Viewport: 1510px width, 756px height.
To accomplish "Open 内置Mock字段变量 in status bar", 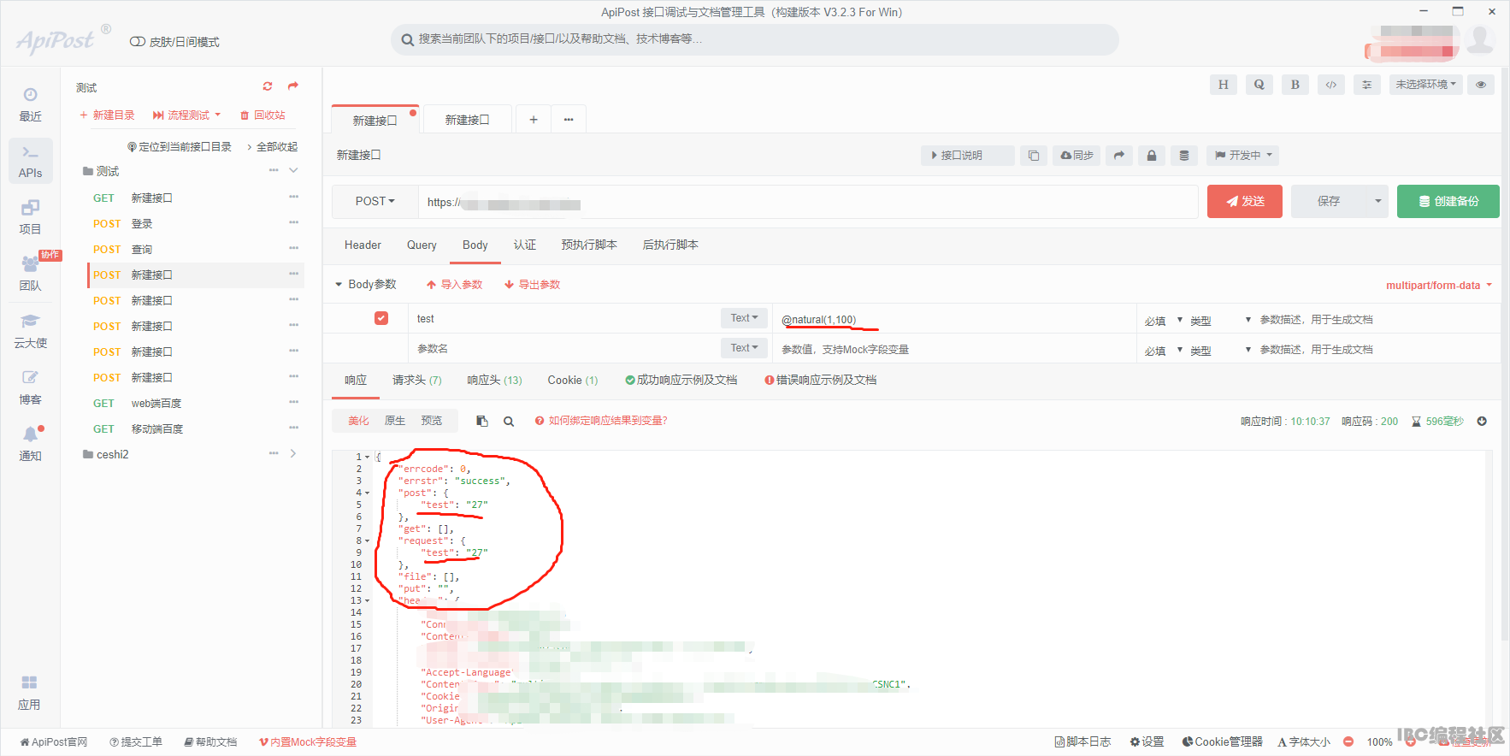I will tap(308, 742).
